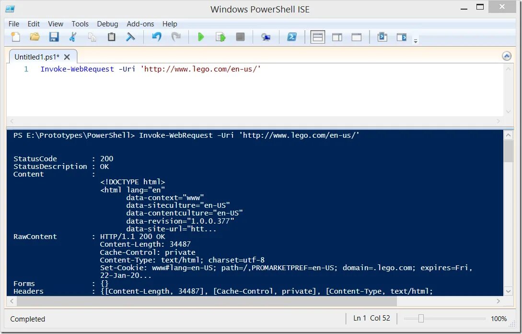Copy selection toolbar icon
Image resolution: width=522 pixels, height=334 pixels.
92,36
